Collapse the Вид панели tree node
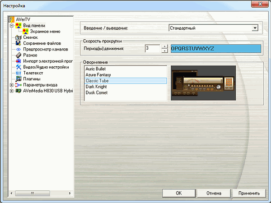This screenshot has width=271, height=203. pos(12,26)
